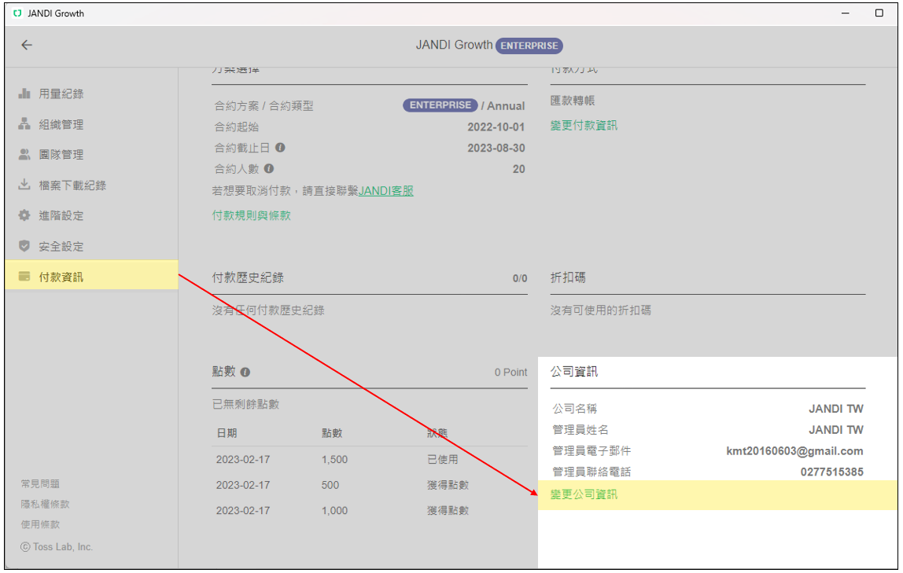Click info icon beside 合約截止日
Image resolution: width=903 pixels, height=573 pixels.
coord(280,147)
